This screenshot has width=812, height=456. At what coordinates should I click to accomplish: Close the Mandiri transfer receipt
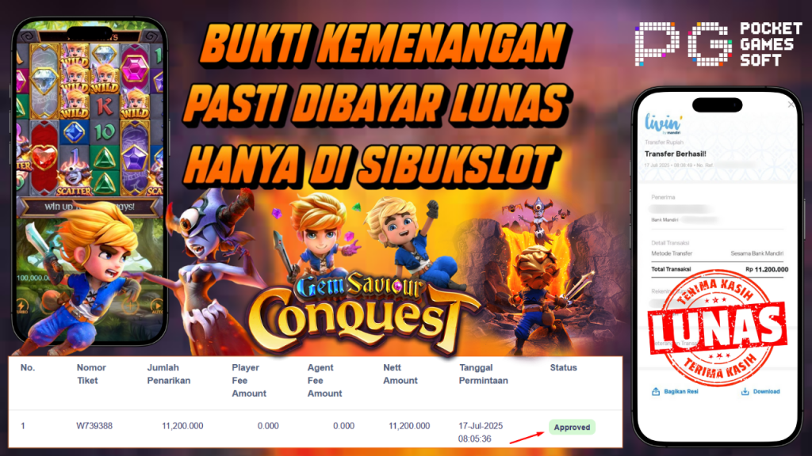pyautogui.click(x=791, y=105)
